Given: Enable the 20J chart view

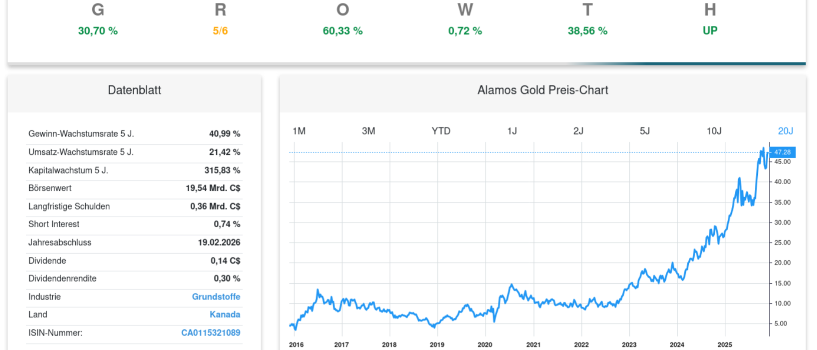Looking at the screenshot, I should click(786, 131).
